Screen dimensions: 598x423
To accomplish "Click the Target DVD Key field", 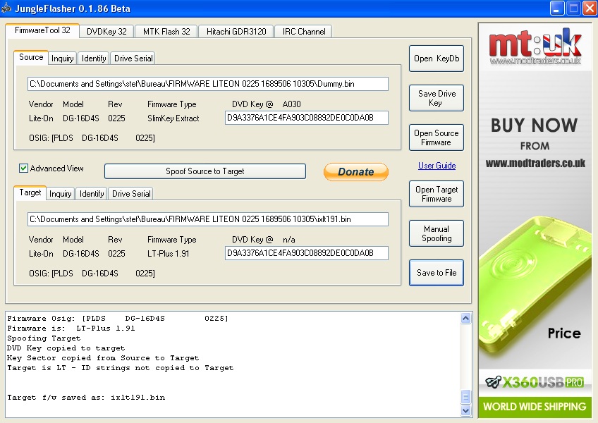I will (307, 253).
